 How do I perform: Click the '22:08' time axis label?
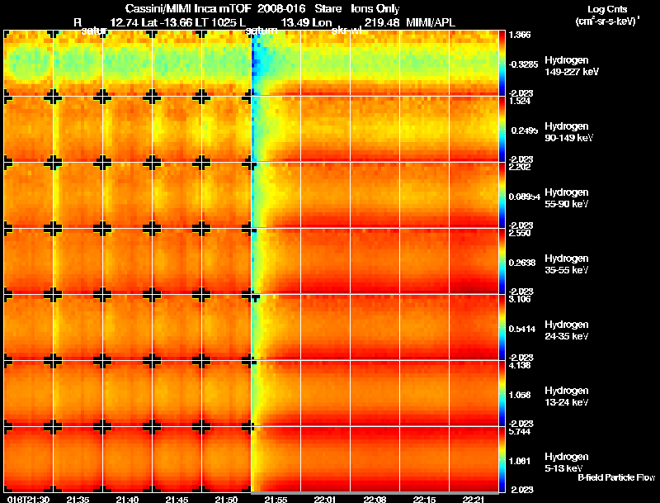click(375, 499)
